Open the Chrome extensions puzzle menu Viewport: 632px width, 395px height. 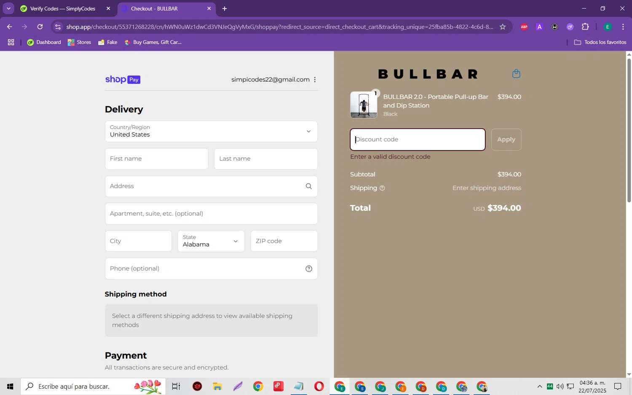(585, 27)
